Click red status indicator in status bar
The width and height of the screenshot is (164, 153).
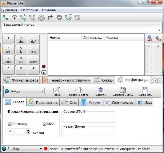click(46, 149)
